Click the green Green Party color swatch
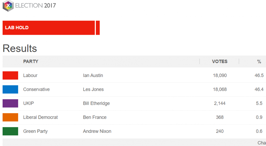The image size is (266, 146). pos(10,131)
